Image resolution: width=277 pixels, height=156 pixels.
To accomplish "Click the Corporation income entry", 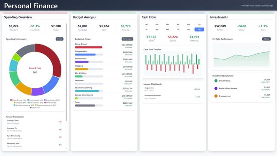I will (172, 89).
